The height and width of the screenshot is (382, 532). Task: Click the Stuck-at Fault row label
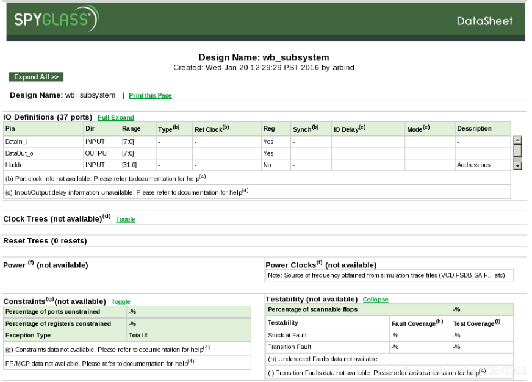287,336
